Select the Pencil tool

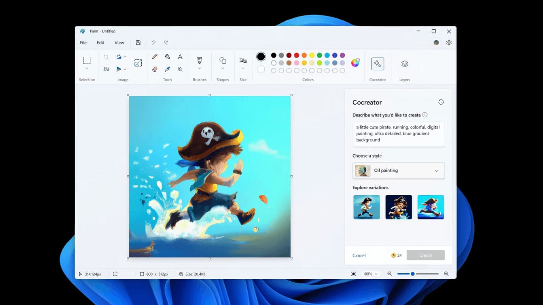pyautogui.click(x=154, y=56)
